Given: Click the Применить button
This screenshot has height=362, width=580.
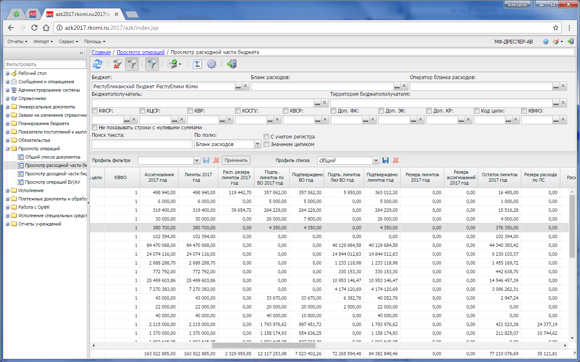Looking at the screenshot, I should click(236, 160).
